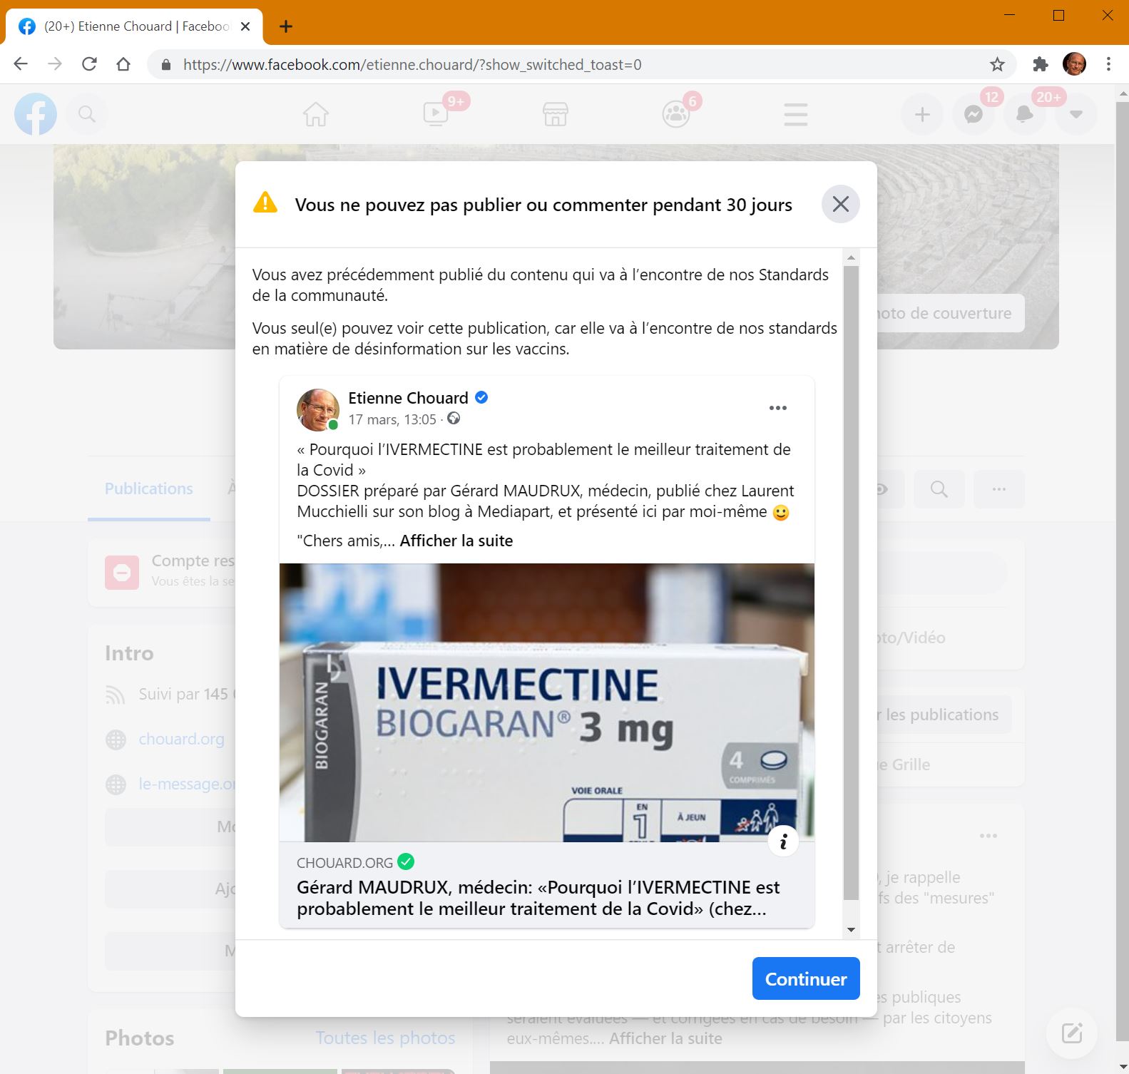Viewport: 1129px width, 1074px height.
Task: Click browser home icon
Action: (x=123, y=64)
